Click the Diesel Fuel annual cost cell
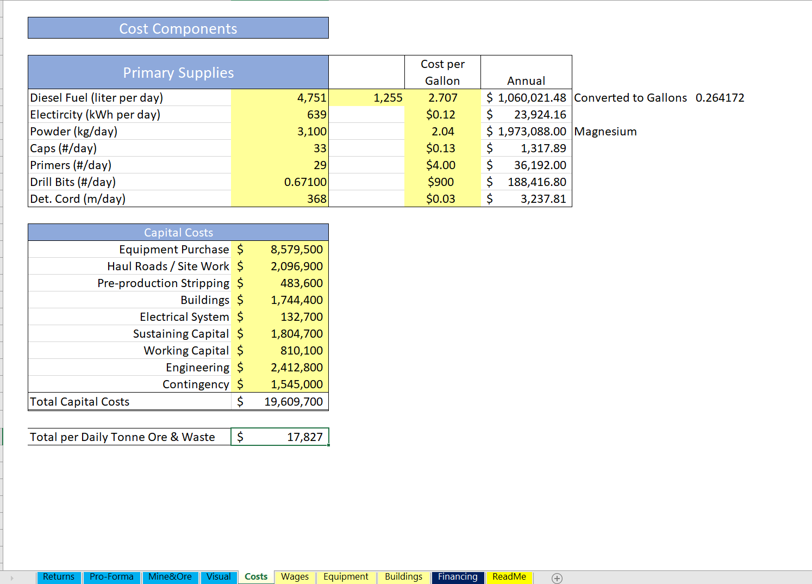 click(x=526, y=98)
